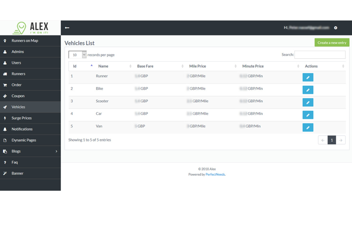Click the edit pencil icon for Runner
The height and width of the screenshot is (233, 352).
click(308, 77)
